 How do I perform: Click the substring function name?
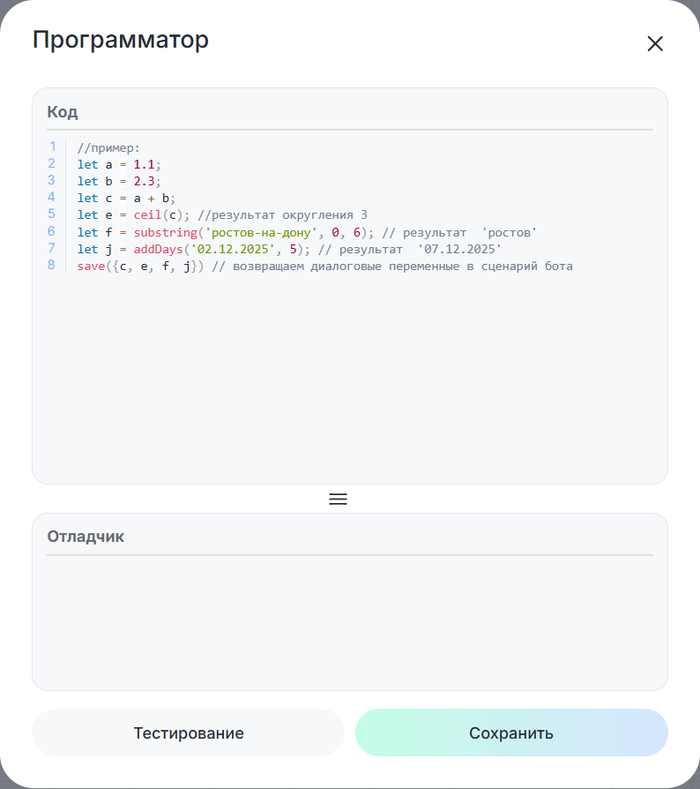165,232
